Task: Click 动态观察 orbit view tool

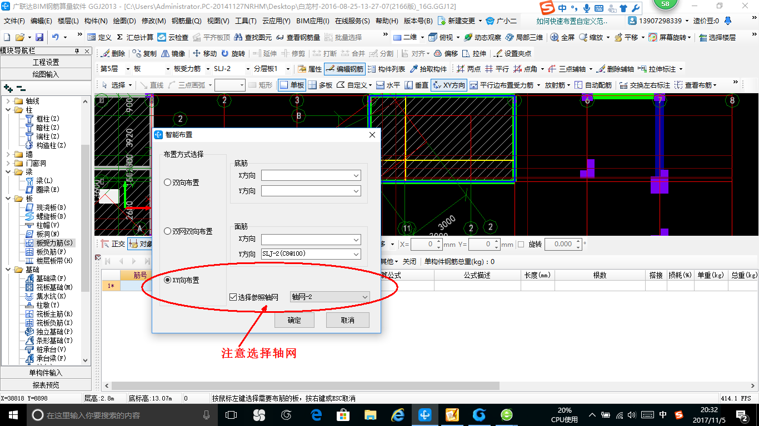Action: 482,37
